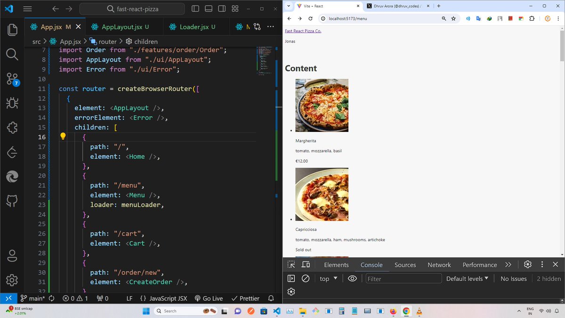Click the main* branch in status bar
The image size is (565, 318).
[x=32, y=298]
